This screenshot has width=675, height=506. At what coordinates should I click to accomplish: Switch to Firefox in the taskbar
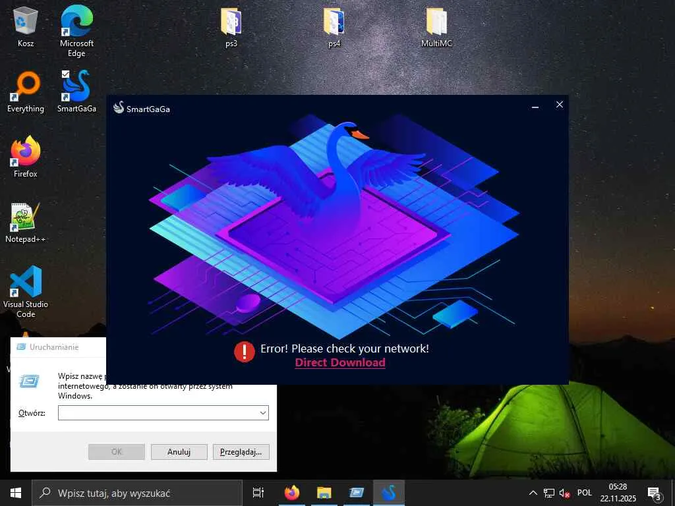pos(292,493)
